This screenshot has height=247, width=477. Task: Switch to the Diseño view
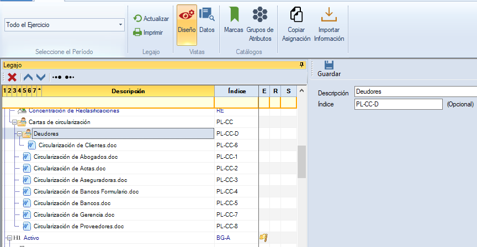pyautogui.click(x=187, y=25)
